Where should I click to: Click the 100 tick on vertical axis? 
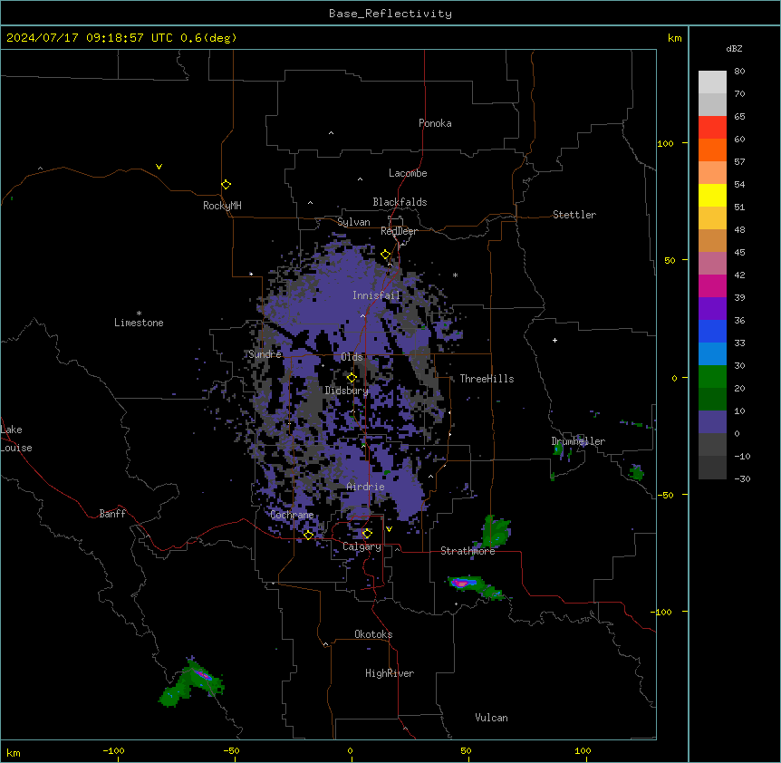(665, 143)
